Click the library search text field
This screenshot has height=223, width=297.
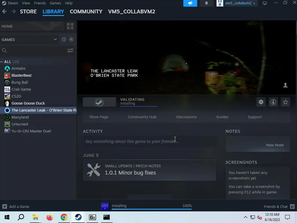37,51
